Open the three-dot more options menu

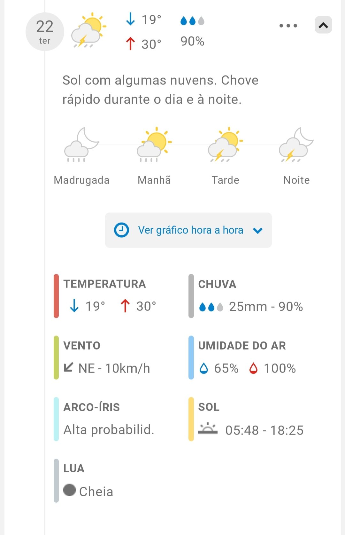click(288, 26)
